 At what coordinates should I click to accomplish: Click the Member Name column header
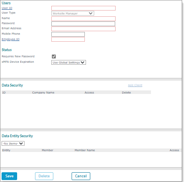tap(85, 150)
